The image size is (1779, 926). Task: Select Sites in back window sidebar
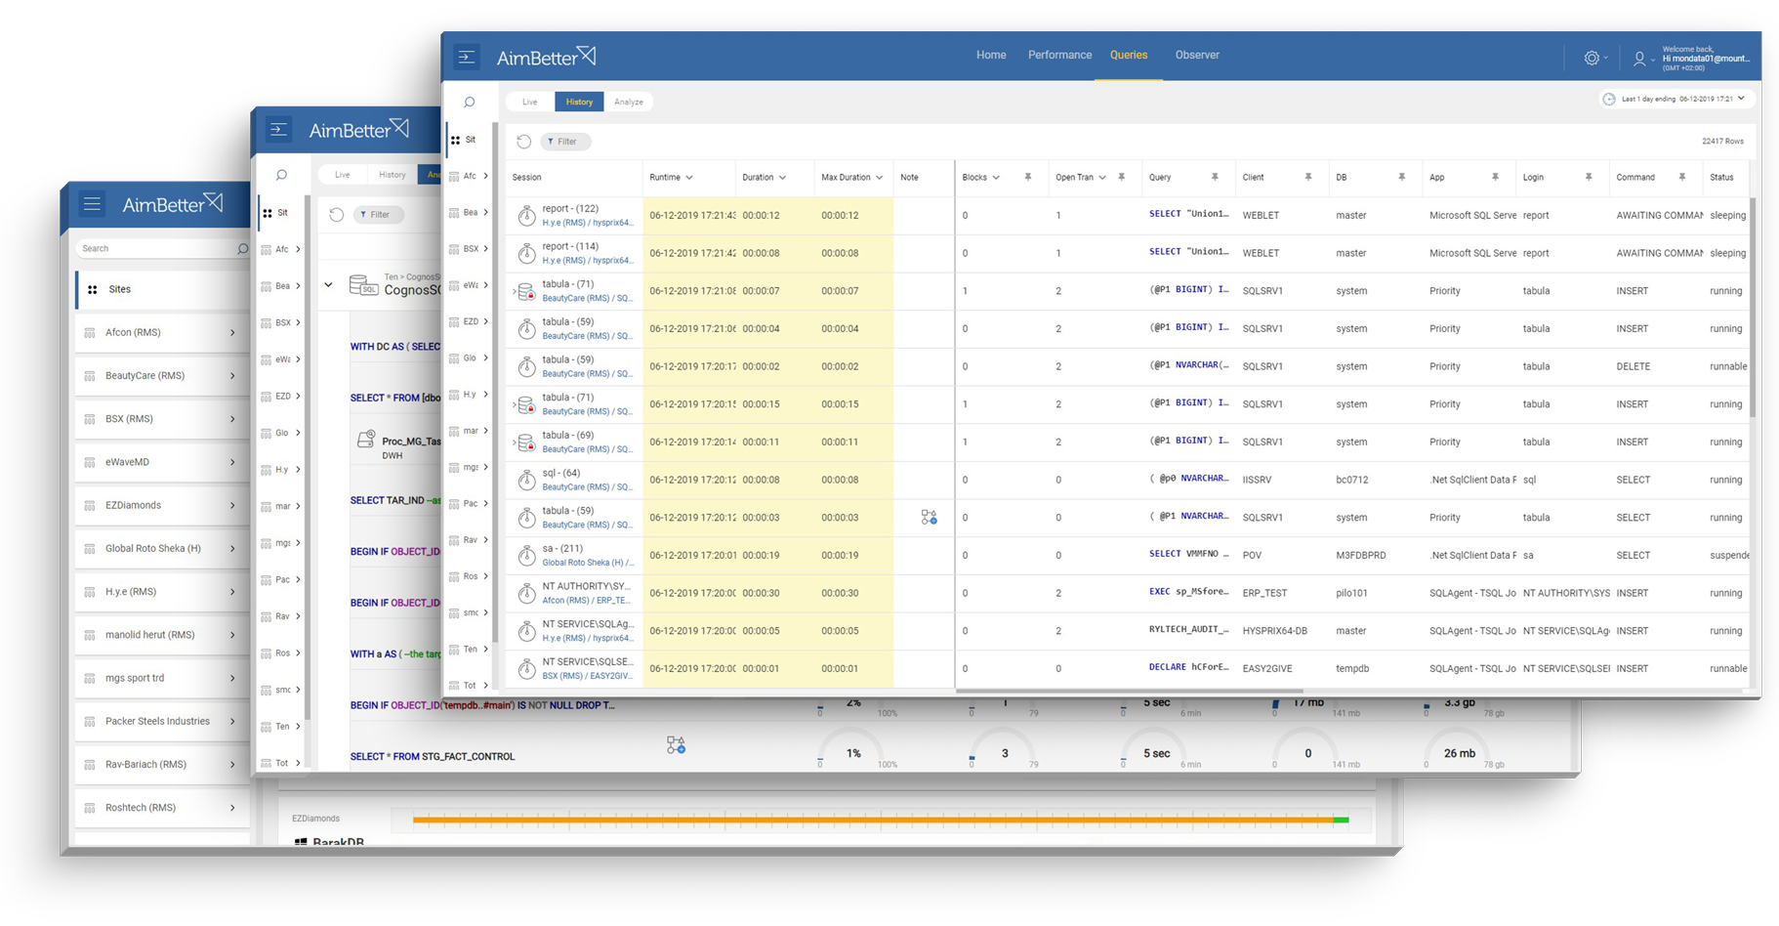point(163,289)
